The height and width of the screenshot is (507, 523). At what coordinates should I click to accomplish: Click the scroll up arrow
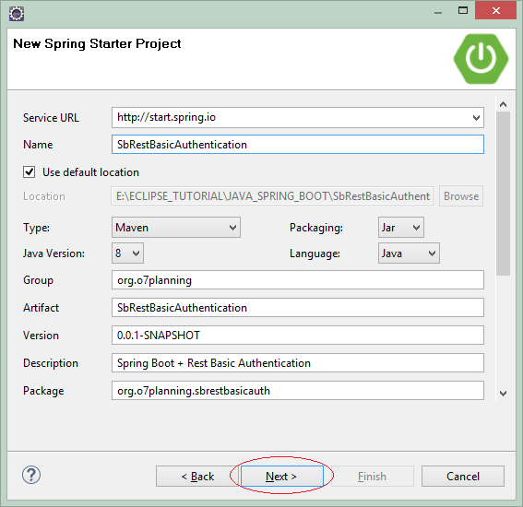point(503,104)
